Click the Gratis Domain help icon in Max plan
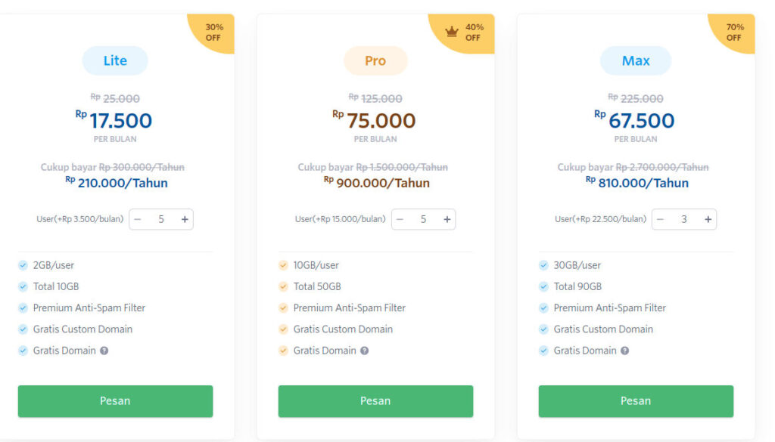 coord(625,351)
